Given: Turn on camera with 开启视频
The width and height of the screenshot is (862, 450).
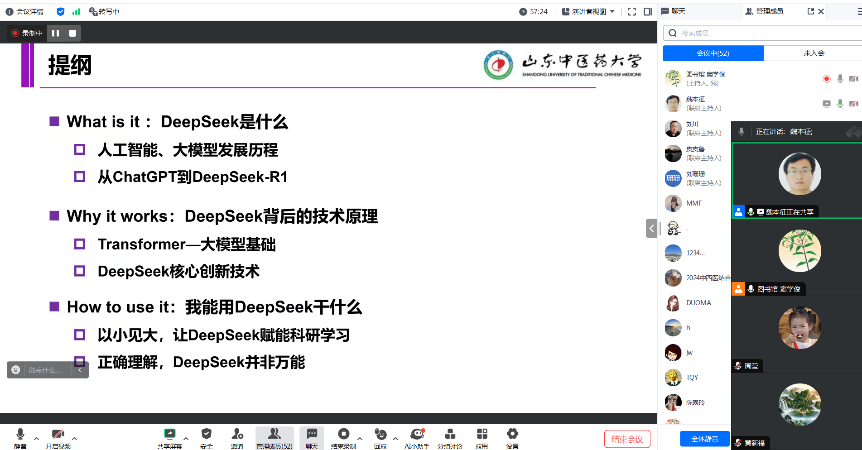Looking at the screenshot, I should (x=58, y=434).
